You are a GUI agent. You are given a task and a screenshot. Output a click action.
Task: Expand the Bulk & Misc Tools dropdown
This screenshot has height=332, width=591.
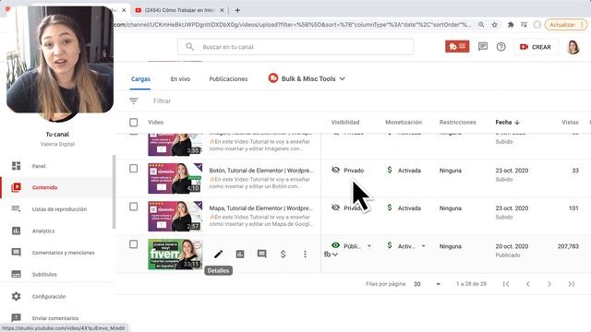point(307,78)
